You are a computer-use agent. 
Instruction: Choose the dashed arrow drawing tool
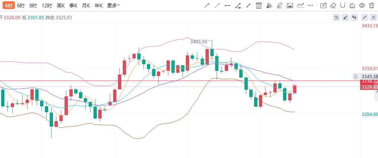(217, 6)
